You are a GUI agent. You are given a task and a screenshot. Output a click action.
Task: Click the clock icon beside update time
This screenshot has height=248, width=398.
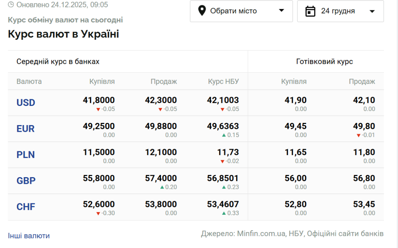point(11,5)
